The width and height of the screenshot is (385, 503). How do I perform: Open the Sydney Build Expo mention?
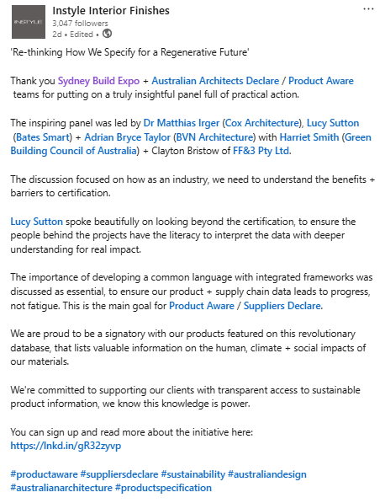98,81
